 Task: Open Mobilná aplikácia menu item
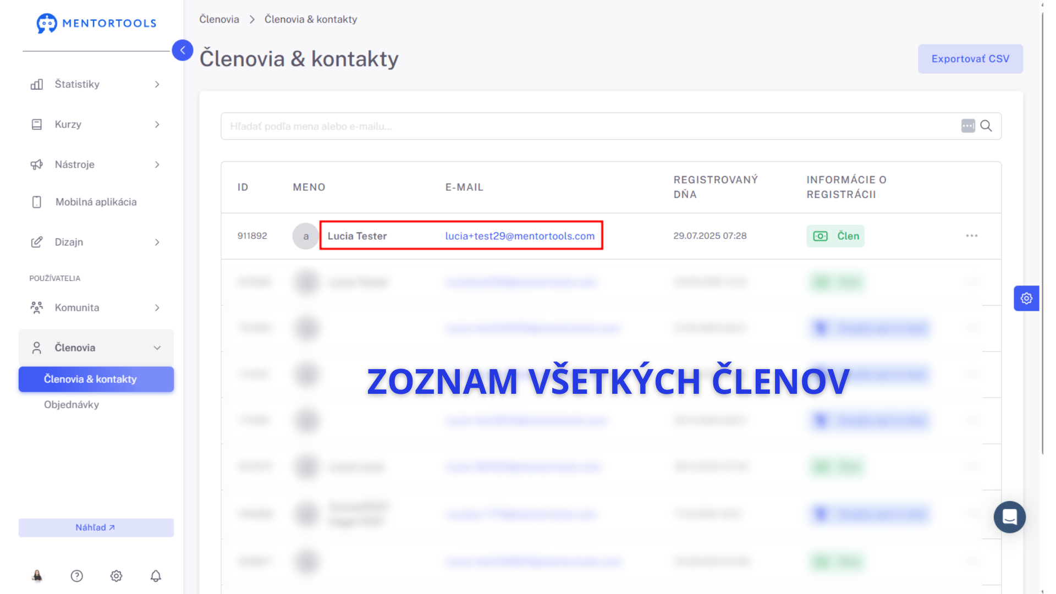[x=96, y=202]
